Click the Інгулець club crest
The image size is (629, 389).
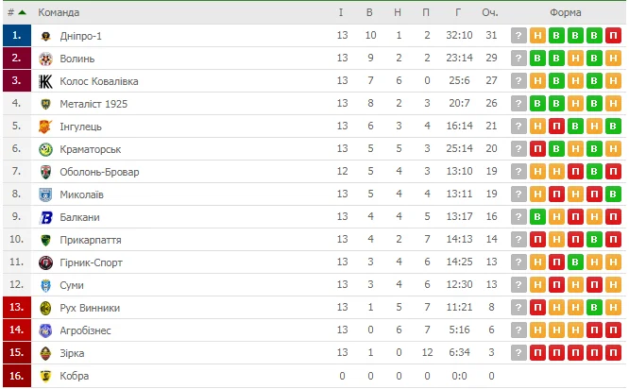[45, 127]
